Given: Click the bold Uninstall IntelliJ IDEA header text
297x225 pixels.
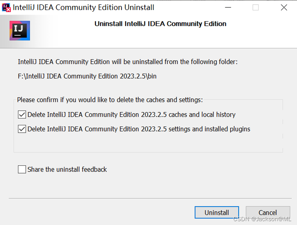Looking at the screenshot, I should 160,24.
